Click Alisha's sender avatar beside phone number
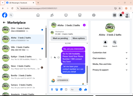 (x=53, y=81)
